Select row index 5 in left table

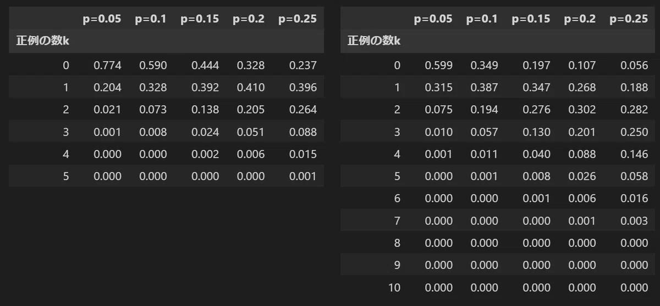point(66,177)
